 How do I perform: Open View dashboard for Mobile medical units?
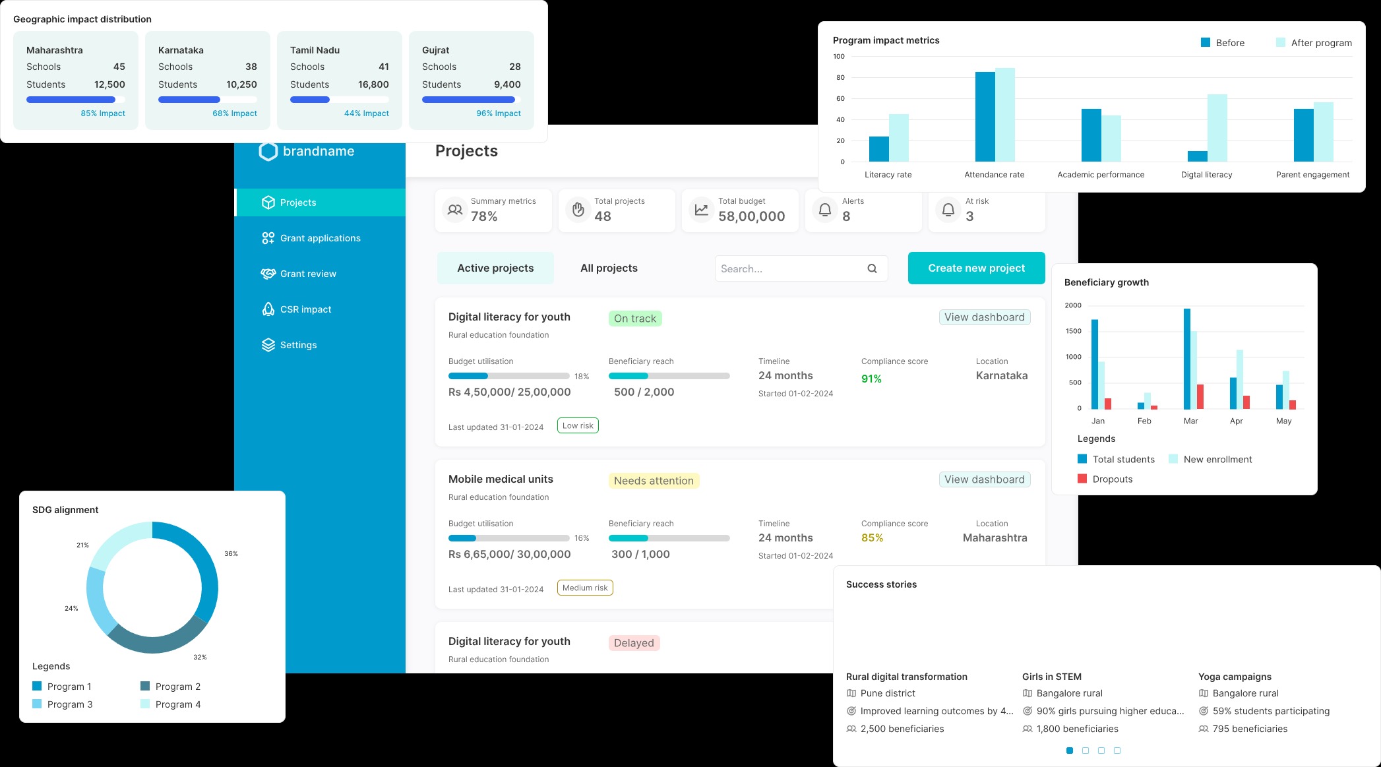click(984, 479)
